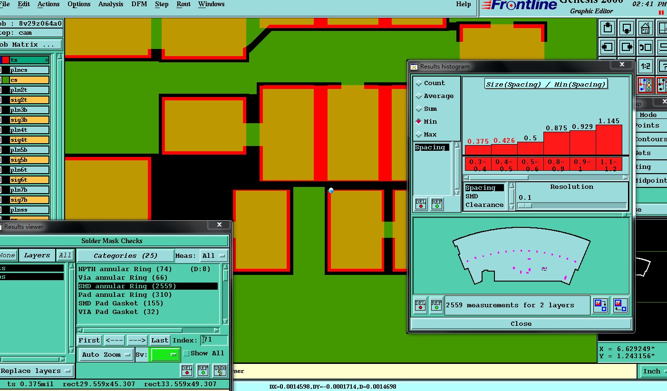
Task: Click the 0.3-0.4 histogram range cell
Action: click(x=478, y=165)
